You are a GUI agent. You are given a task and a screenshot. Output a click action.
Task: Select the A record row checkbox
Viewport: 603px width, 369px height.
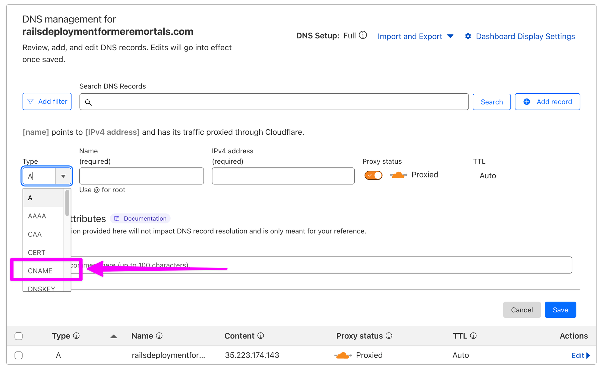click(19, 355)
